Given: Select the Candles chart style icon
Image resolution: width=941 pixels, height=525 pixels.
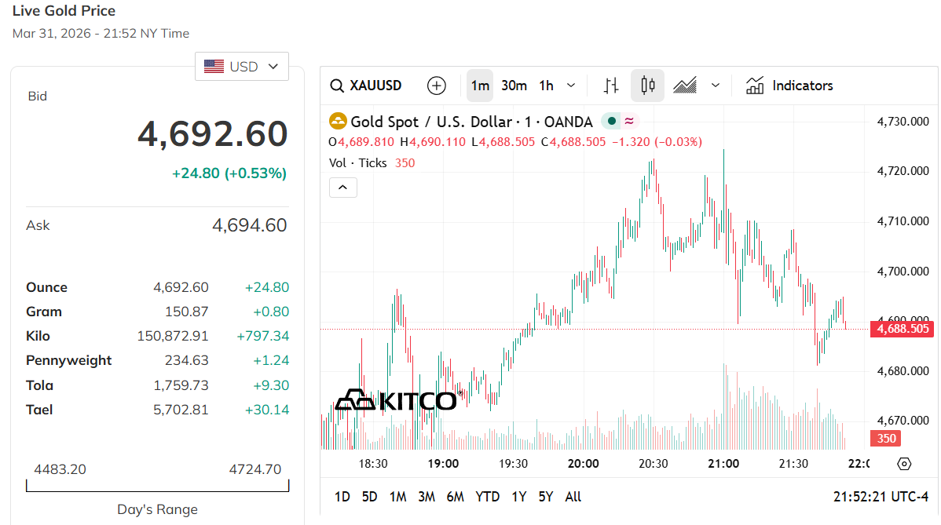Looking at the screenshot, I should (x=647, y=86).
